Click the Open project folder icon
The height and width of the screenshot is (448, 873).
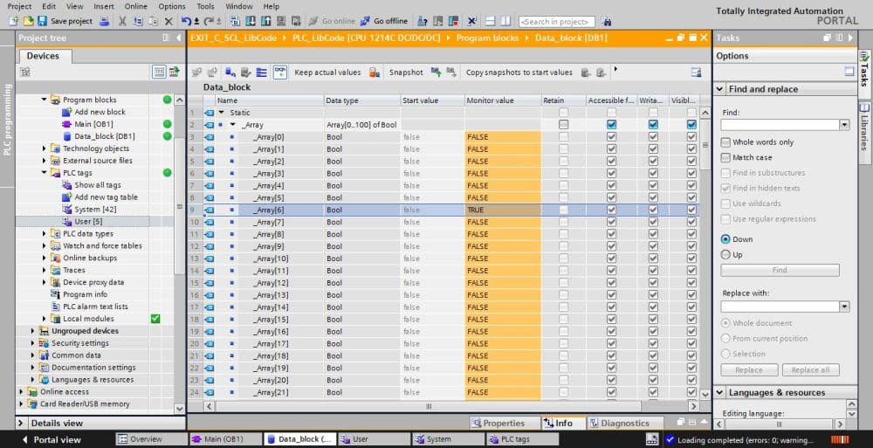[28, 21]
